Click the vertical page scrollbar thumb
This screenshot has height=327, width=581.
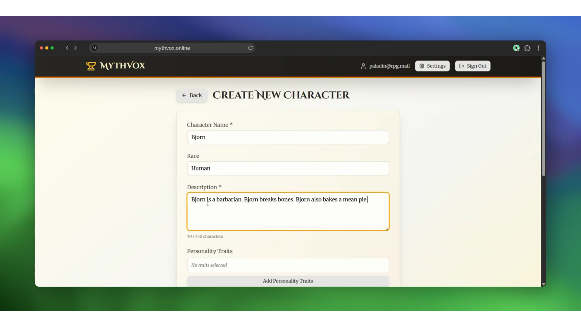543,118
